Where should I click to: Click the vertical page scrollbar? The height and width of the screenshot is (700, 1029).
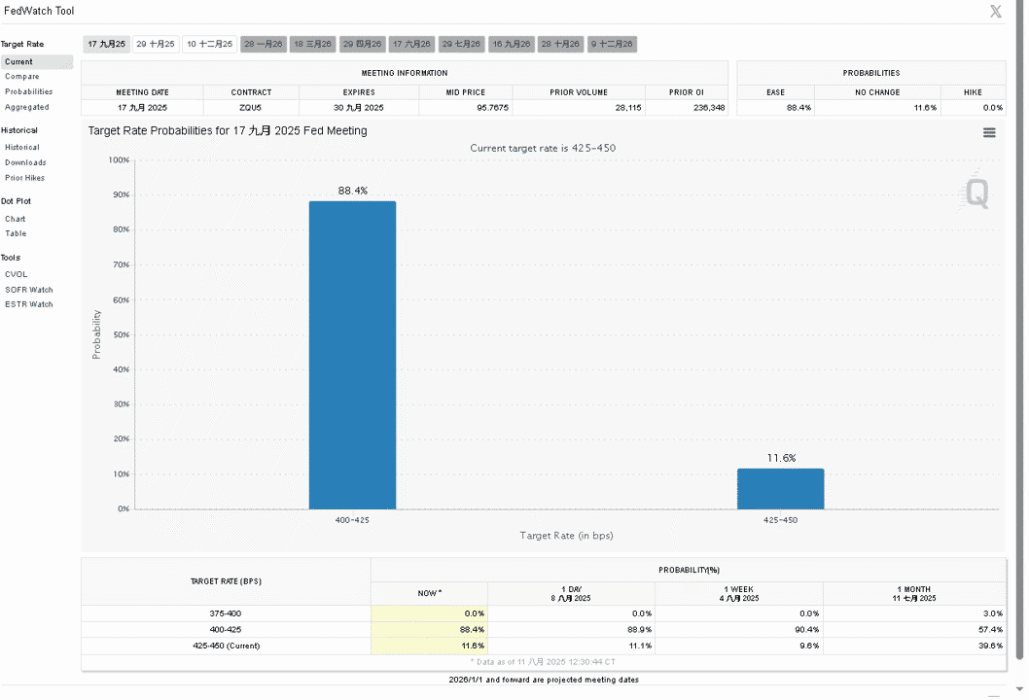[1019, 328]
